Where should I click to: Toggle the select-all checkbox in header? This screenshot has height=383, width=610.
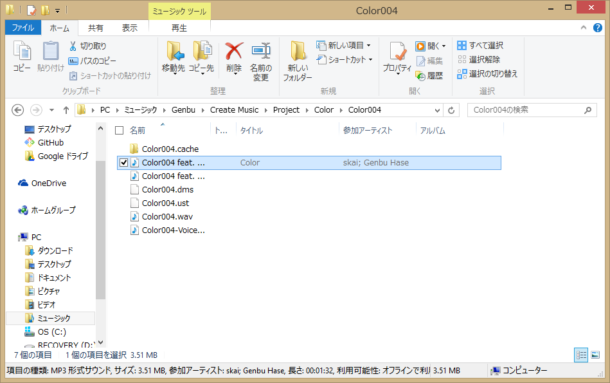point(119,131)
